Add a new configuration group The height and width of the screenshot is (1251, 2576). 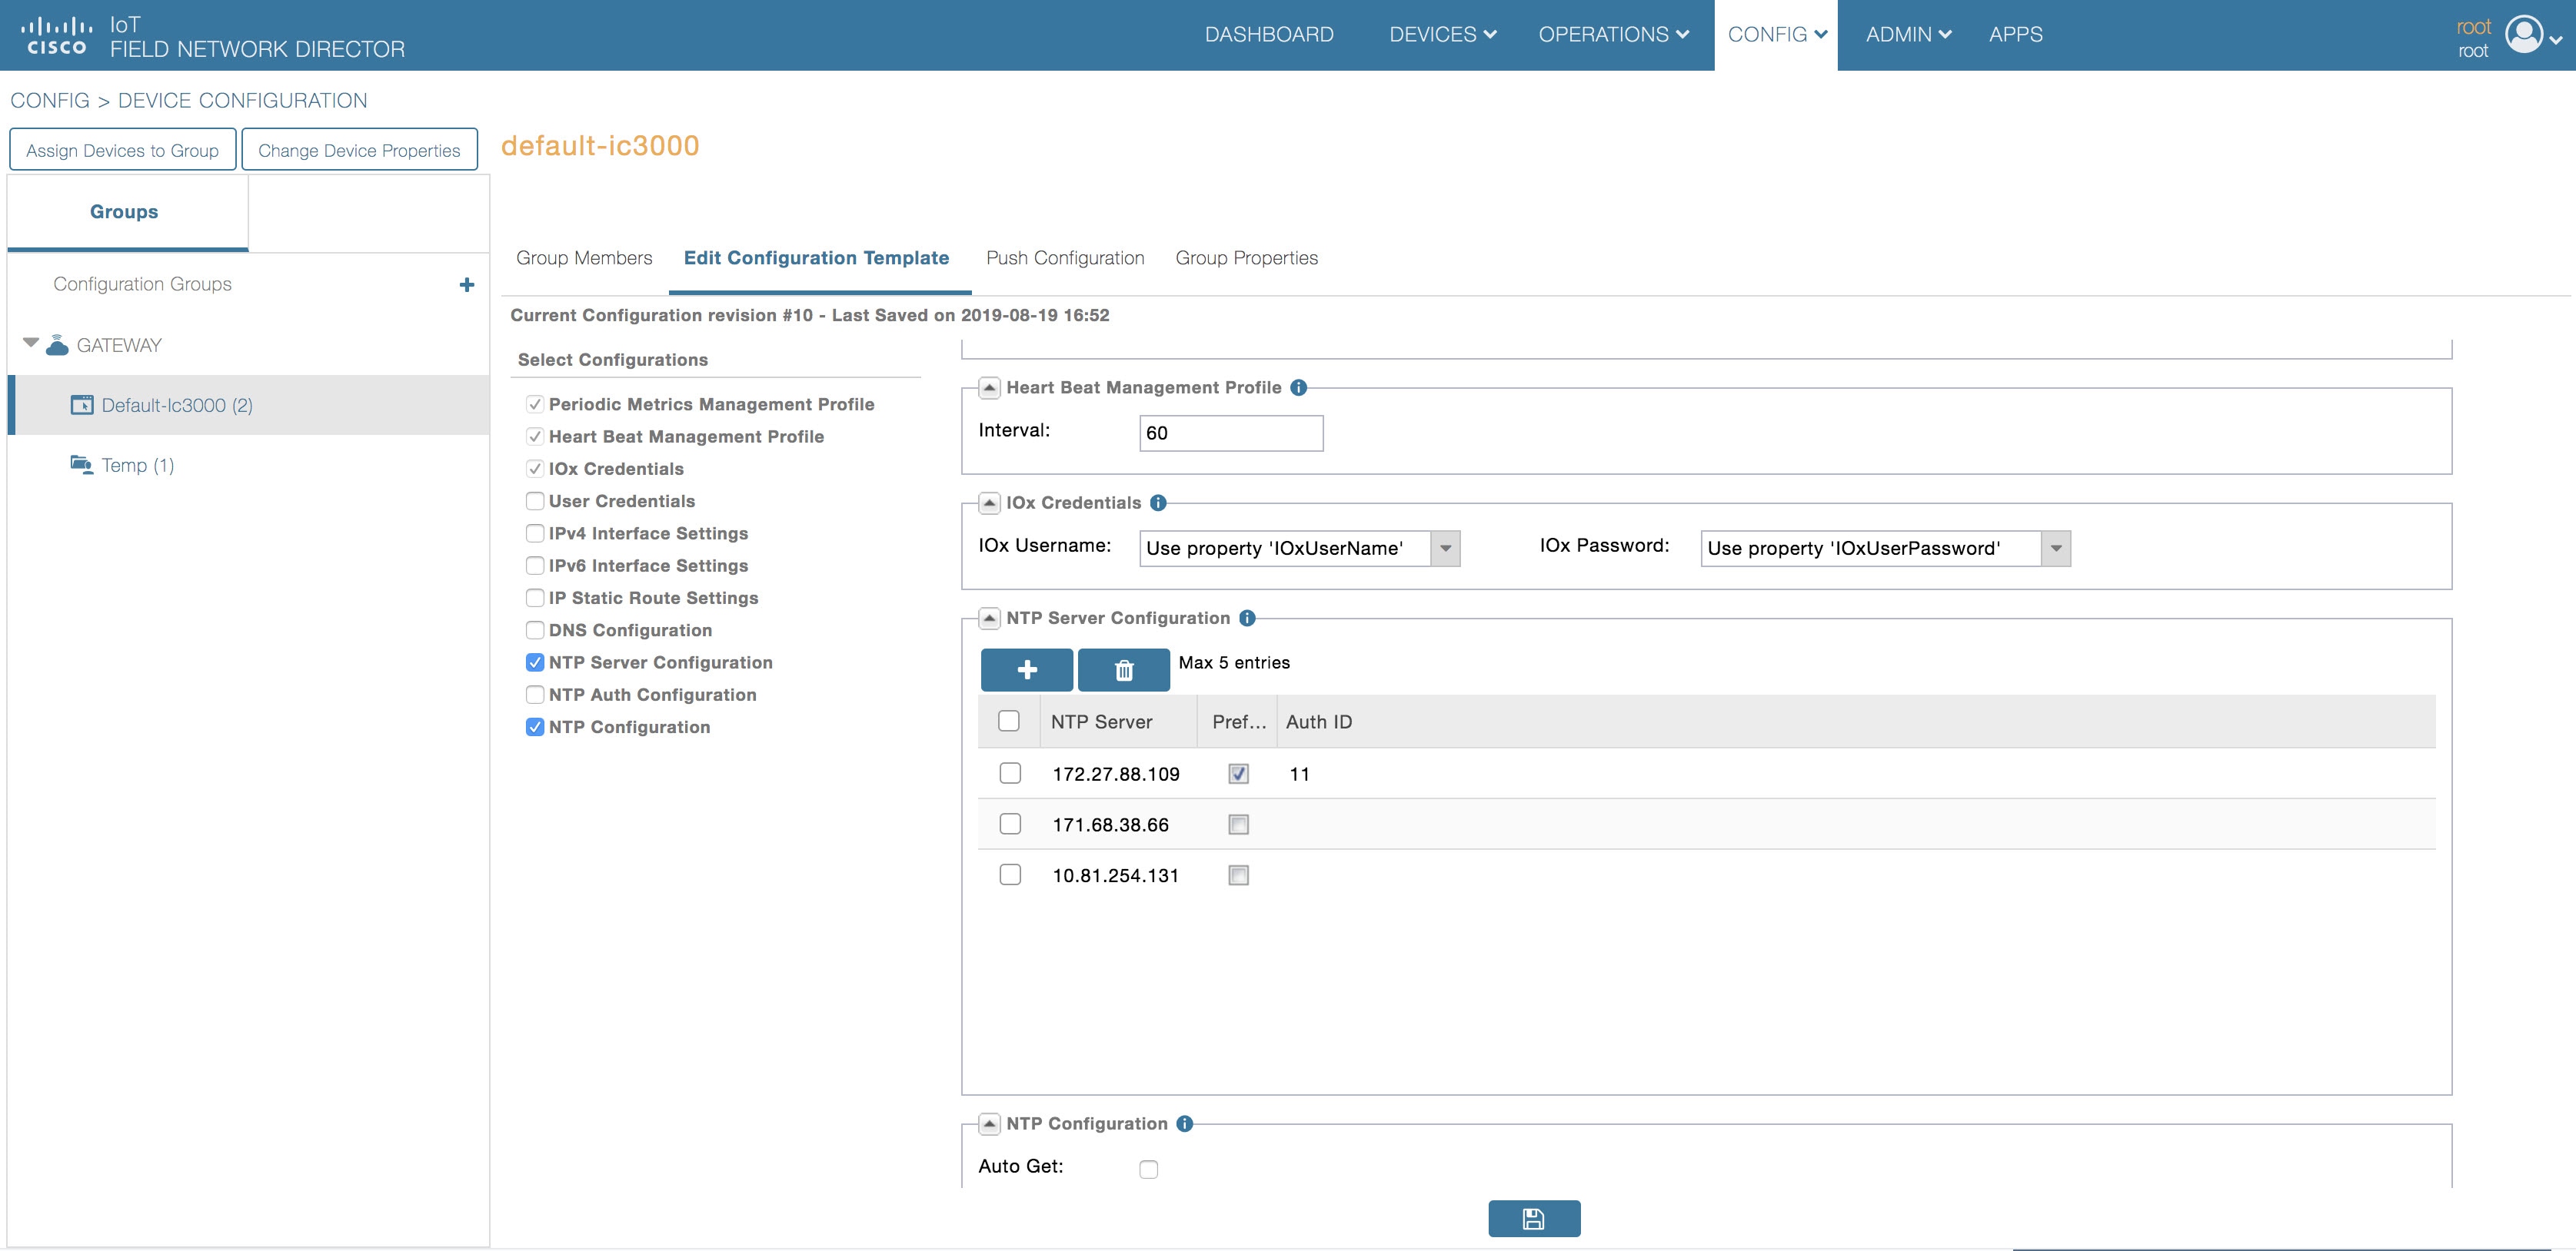(466, 284)
